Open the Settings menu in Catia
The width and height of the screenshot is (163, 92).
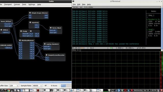[x=32, y=5]
